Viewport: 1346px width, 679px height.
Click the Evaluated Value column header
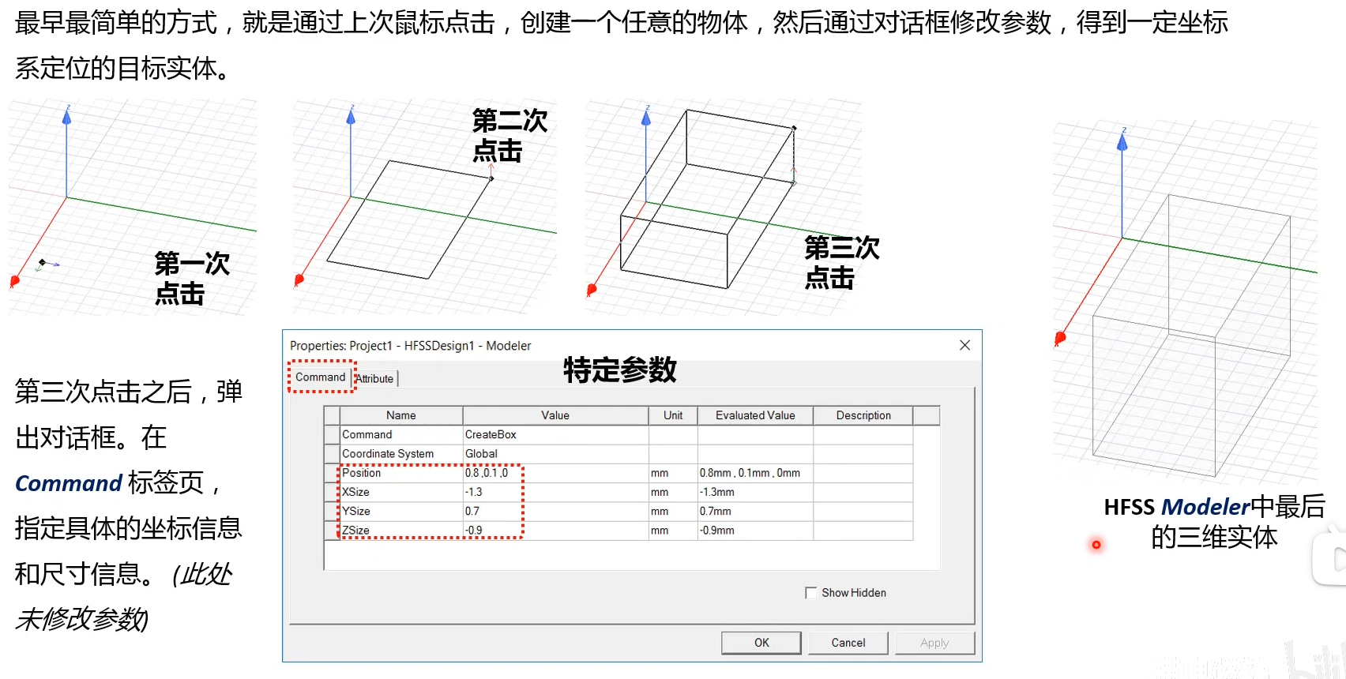pos(755,415)
